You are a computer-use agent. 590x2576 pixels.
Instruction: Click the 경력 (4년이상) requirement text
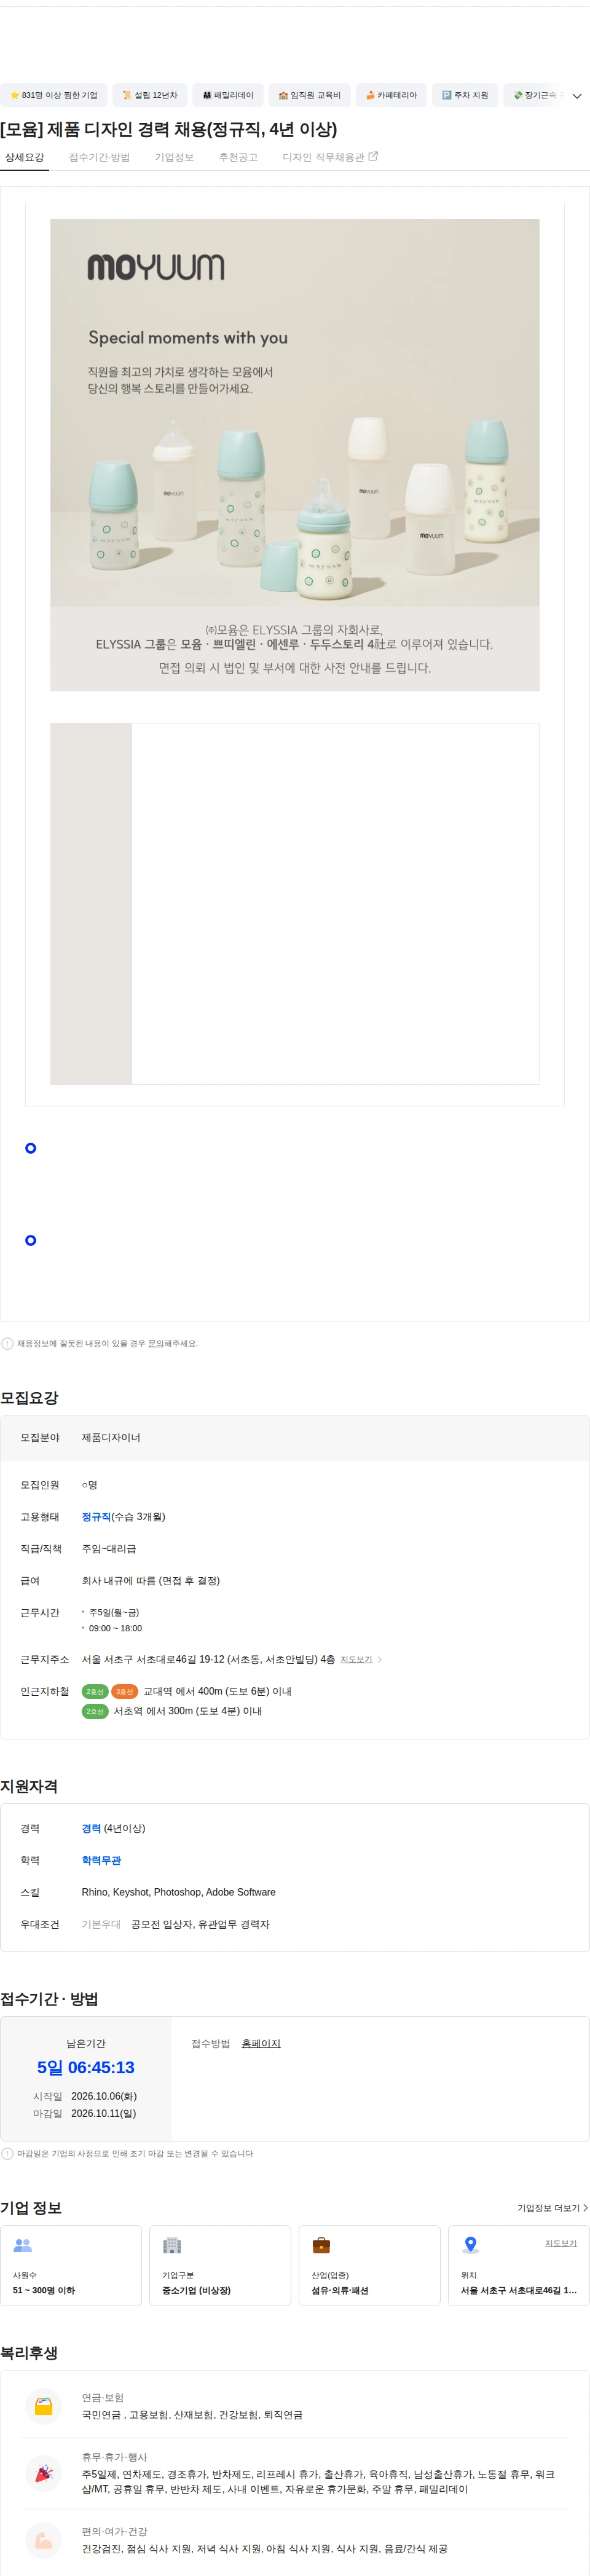click(113, 1828)
